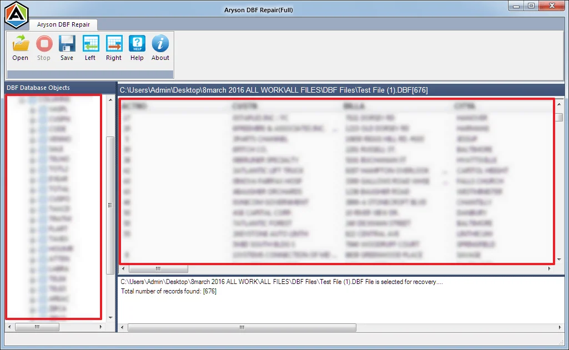Click left arrow of objects panel horizontal scrollbar
Image resolution: width=569 pixels, height=350 pixels.
(10, 327)
